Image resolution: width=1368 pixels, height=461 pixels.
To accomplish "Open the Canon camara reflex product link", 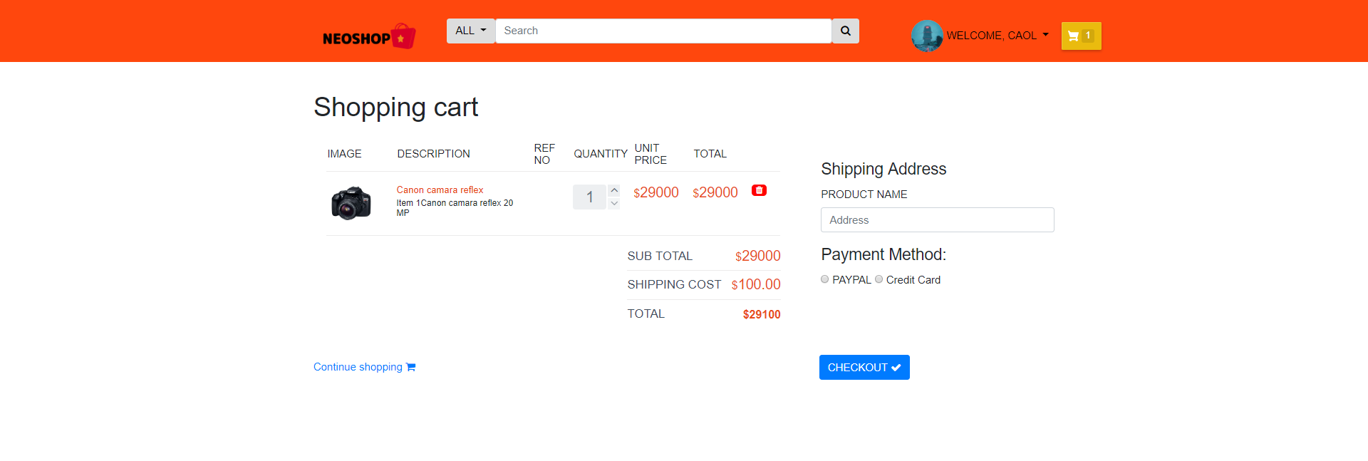I will [x=440, y=190].
